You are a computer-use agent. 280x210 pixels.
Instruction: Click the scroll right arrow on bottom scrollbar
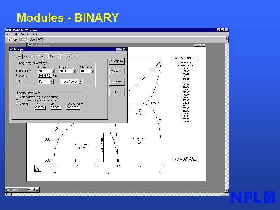(223, 194)
